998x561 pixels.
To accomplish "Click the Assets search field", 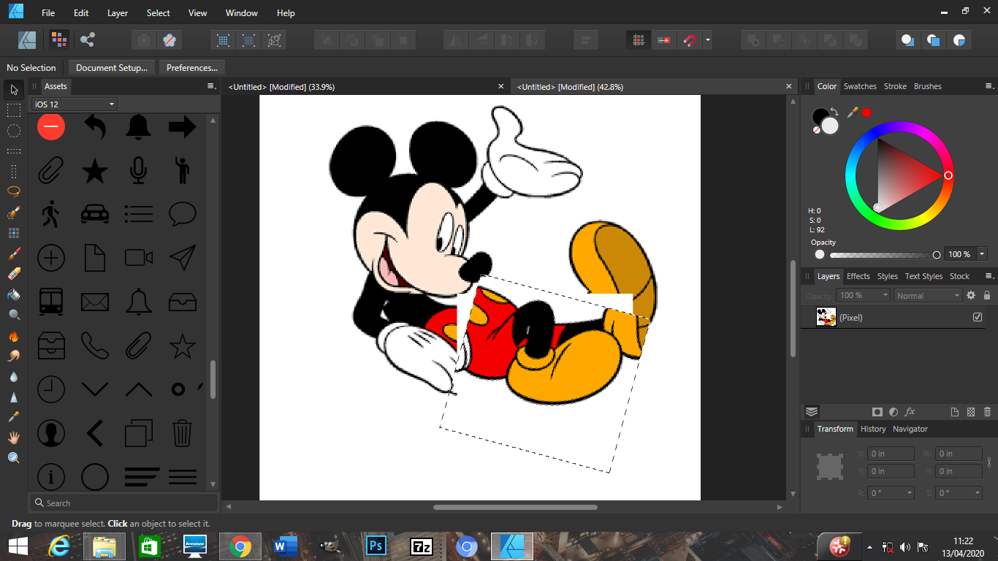I will [124, 503].
